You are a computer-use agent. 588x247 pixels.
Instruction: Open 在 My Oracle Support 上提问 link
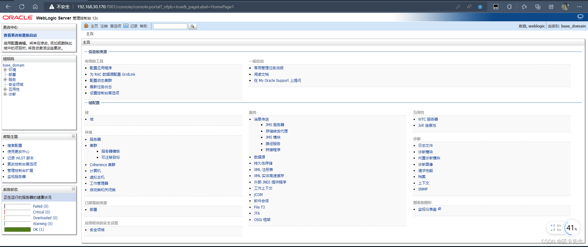coord(277,81)
